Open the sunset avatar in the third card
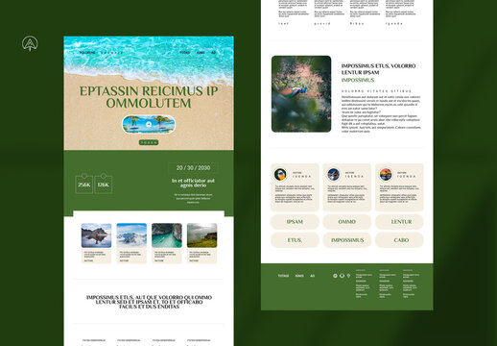Viewport: 497px width, 346px height. (x=386, y=175)
